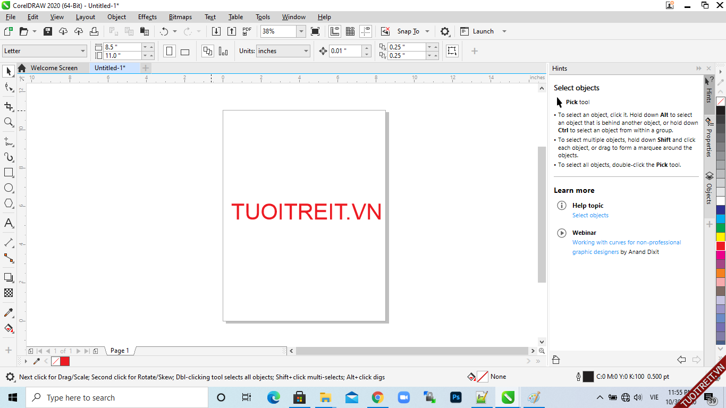Toggle the Show Grid button
The height and width of the screenshot is (408, 726).
pyautogui.click(x=350, y=31)
